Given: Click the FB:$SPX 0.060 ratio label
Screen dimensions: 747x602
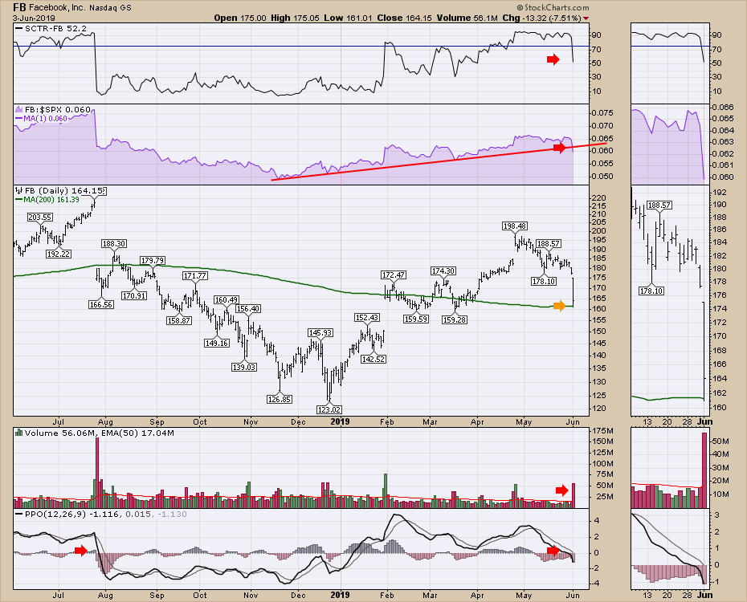Looking at the screenshot, I should pos(58,109).
